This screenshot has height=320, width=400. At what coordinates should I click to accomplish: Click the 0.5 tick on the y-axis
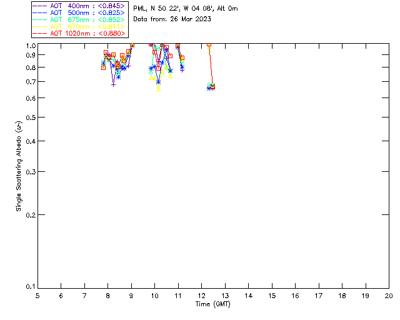(x=31, y=117)
